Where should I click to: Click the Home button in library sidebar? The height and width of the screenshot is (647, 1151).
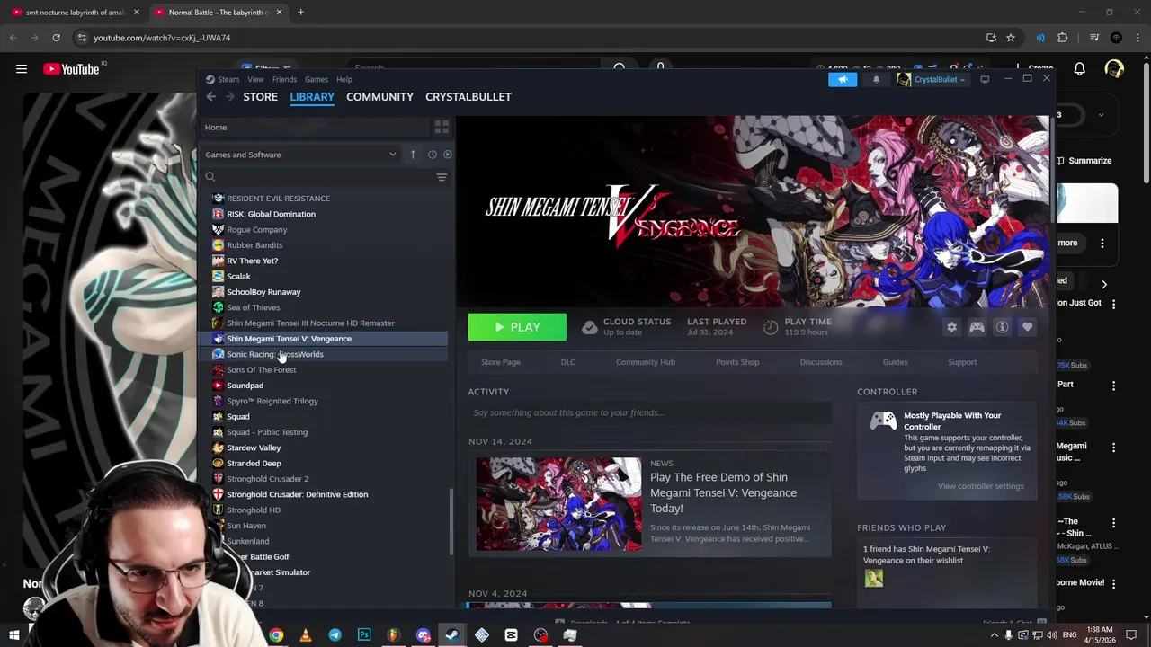click(316, 127)
